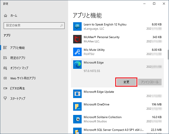Click the McAfee LLC. publisher text
This screenshot has width=169, height=134.
[92, 41]
